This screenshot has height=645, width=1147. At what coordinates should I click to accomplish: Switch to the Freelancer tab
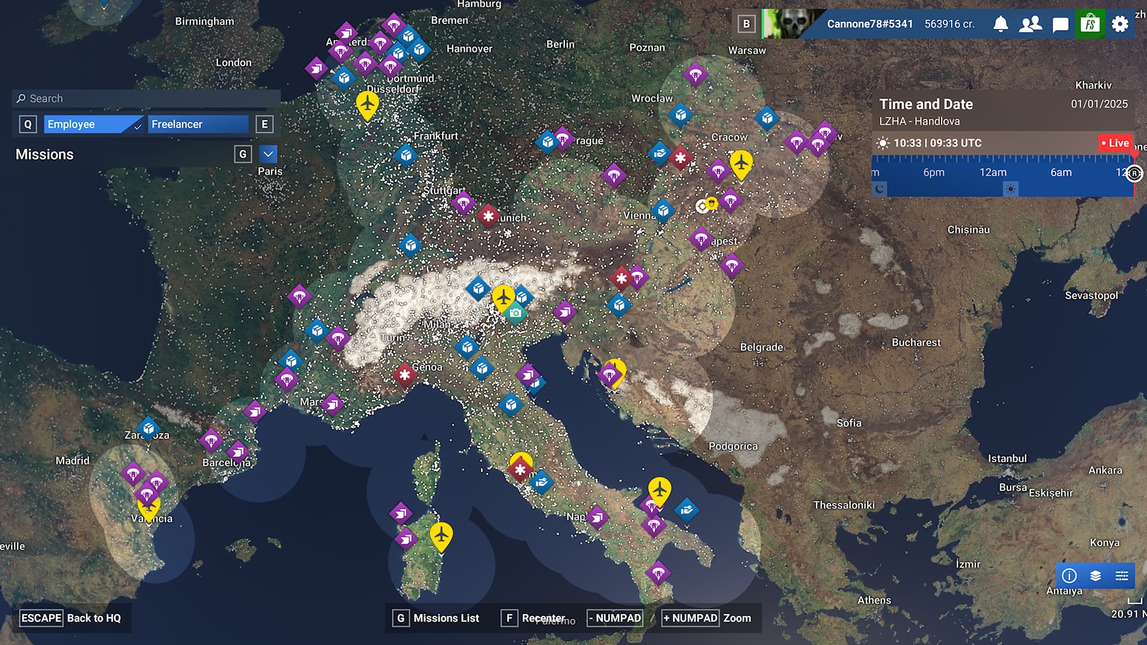(197, 124)
